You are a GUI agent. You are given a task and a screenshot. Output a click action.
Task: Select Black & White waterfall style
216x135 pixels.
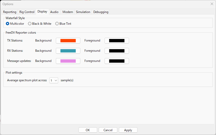pos(30,24)
